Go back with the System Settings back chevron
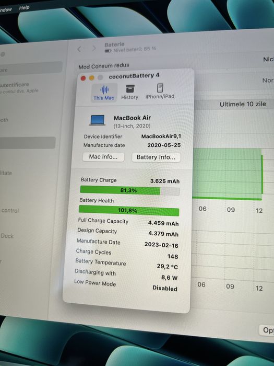The width and height of the screenshot is (274, 366). 79,49
